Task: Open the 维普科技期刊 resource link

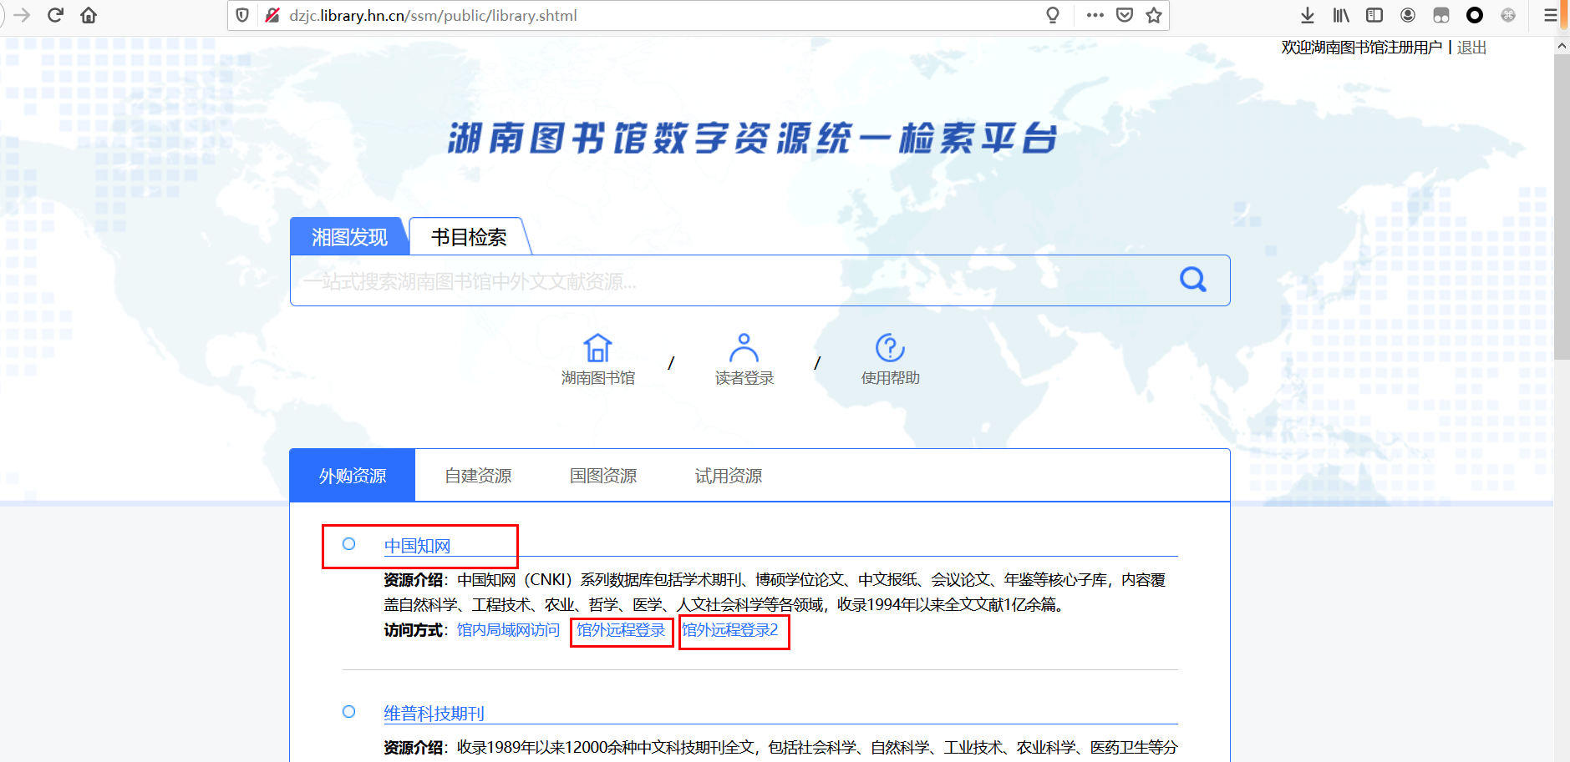Action: point(434,714)
